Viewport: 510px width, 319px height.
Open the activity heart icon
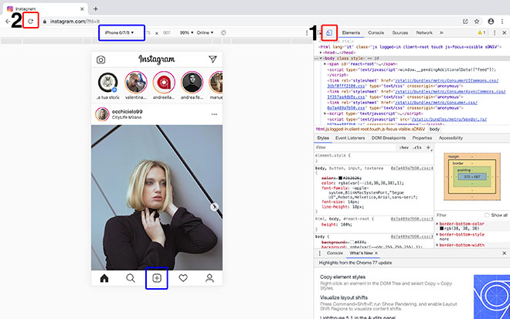[183, 278]
